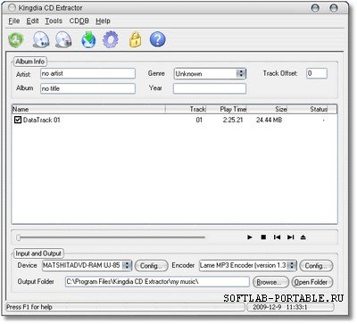This screenshot has height=324, width=357.
Task: Click the 'Press F1 for help' status text
Action: 29,307
